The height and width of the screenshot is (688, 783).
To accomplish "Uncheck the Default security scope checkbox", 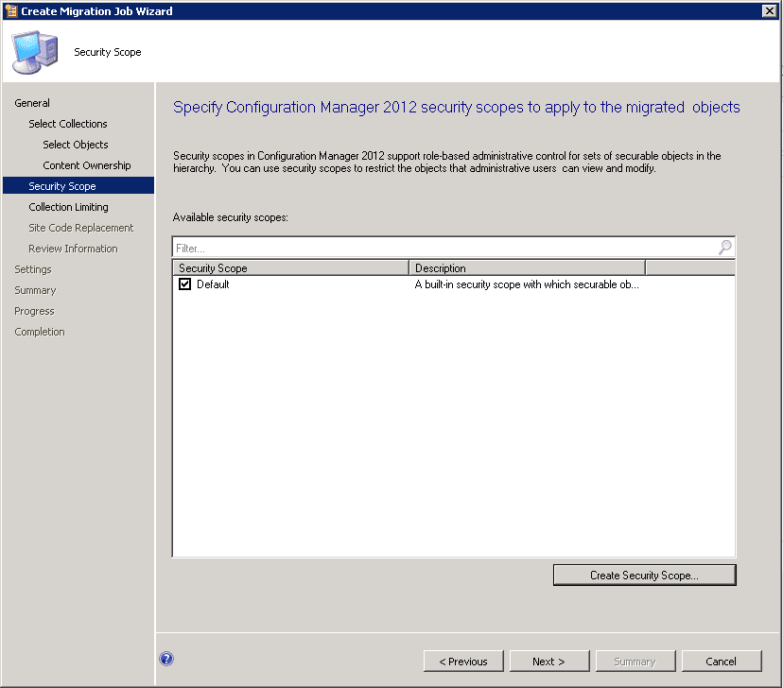I will [x=184, y=284].
